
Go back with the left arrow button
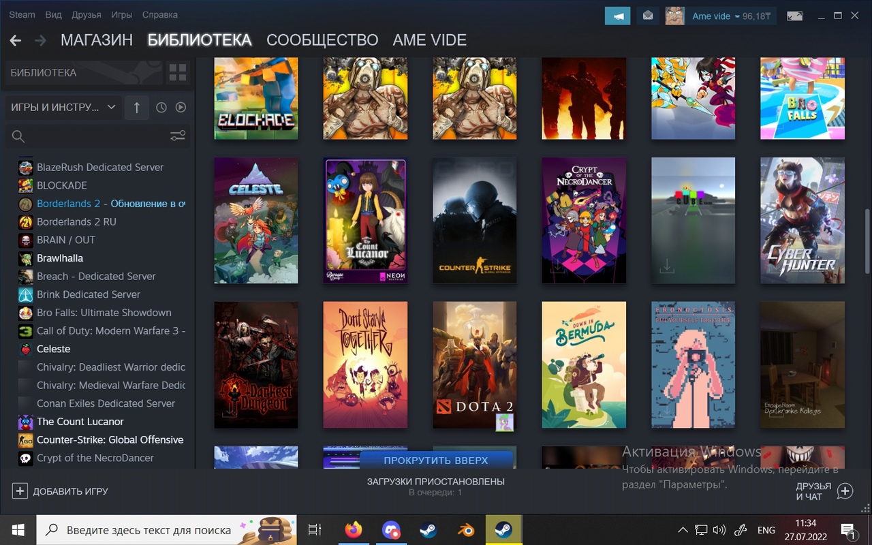click(x=15, y=41)
